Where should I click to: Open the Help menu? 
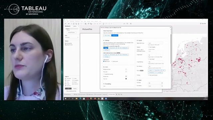point(100,21)
